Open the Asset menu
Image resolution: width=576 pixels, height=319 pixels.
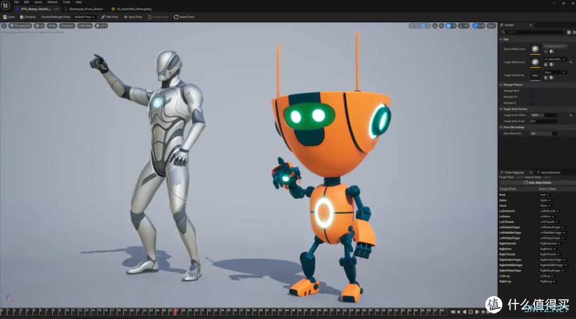click(x=38, y=2)
